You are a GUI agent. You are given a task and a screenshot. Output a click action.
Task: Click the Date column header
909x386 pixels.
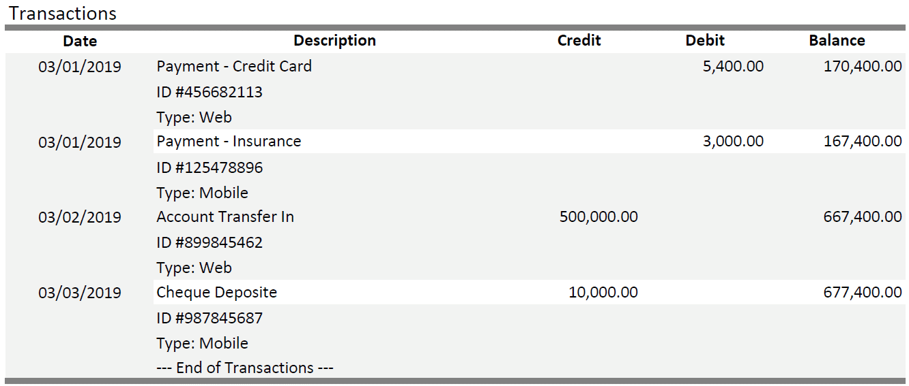coord(80,41)
